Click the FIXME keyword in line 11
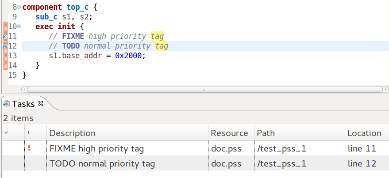This screenshot has height=178, width=389. coord(73,36)
